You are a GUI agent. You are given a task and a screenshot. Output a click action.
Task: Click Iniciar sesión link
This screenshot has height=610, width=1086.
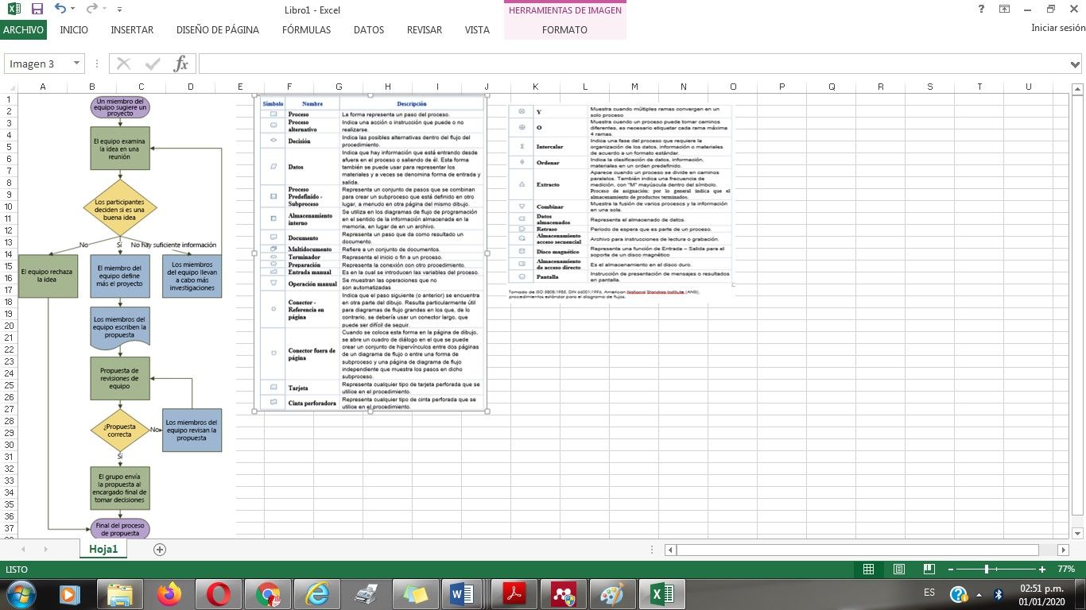pyautogui.click(x=1057, y=28)
